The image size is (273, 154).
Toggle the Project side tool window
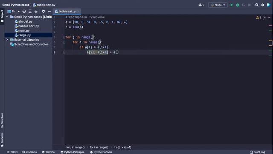click(2, 16)
